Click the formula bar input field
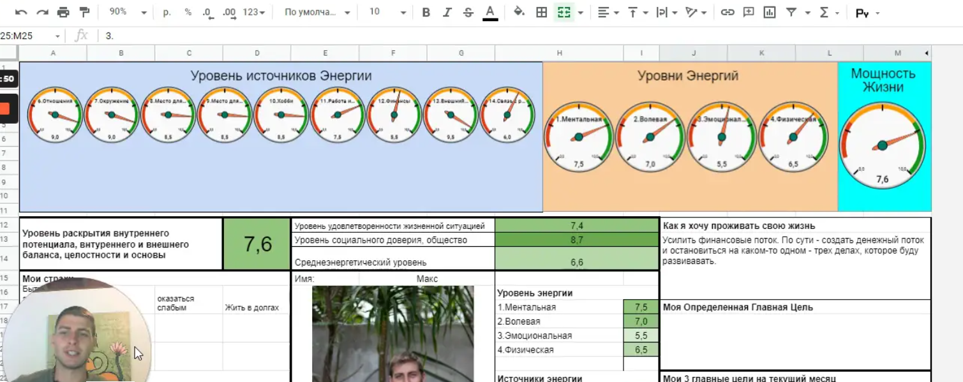The image size is (963, 382). coord(511,36)
